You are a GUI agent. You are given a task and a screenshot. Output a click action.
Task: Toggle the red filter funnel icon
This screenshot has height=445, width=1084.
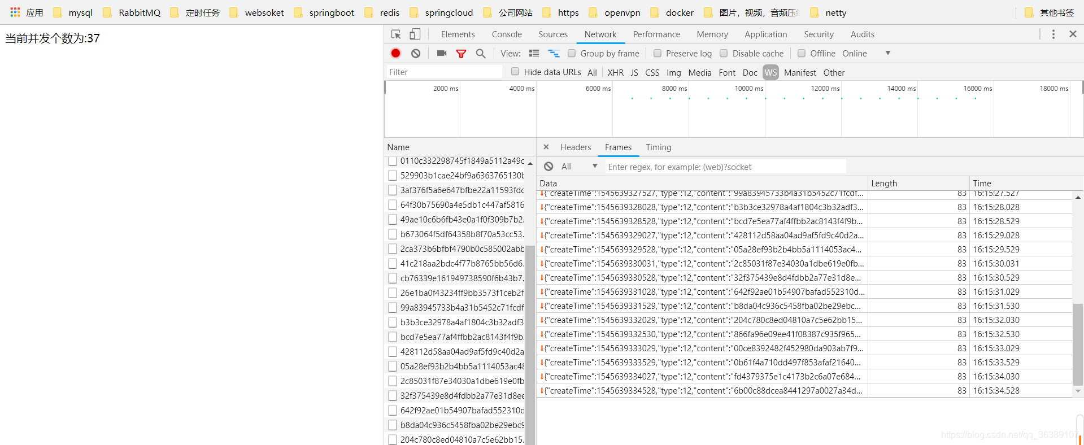point(462,53)
